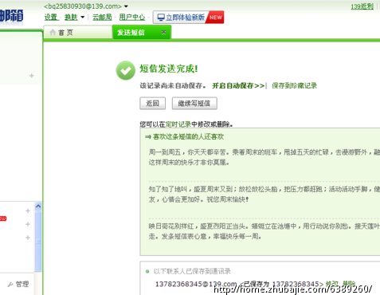Click the home icon on 首页 tab
The image size is (380, 295).
(x=53, y=33)
